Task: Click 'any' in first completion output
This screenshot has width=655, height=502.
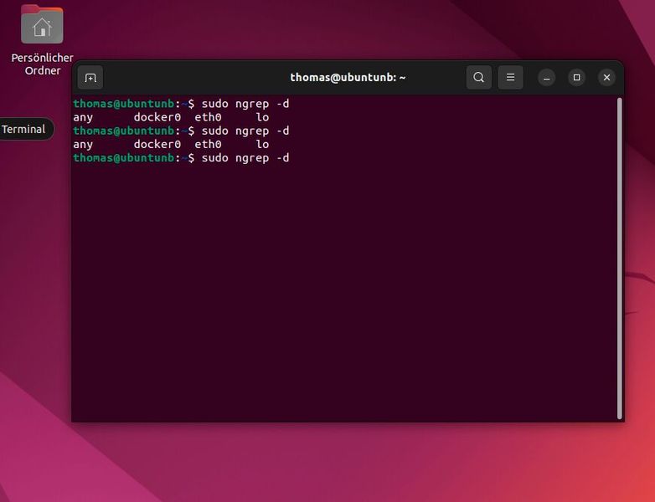Action: [83, 118]
